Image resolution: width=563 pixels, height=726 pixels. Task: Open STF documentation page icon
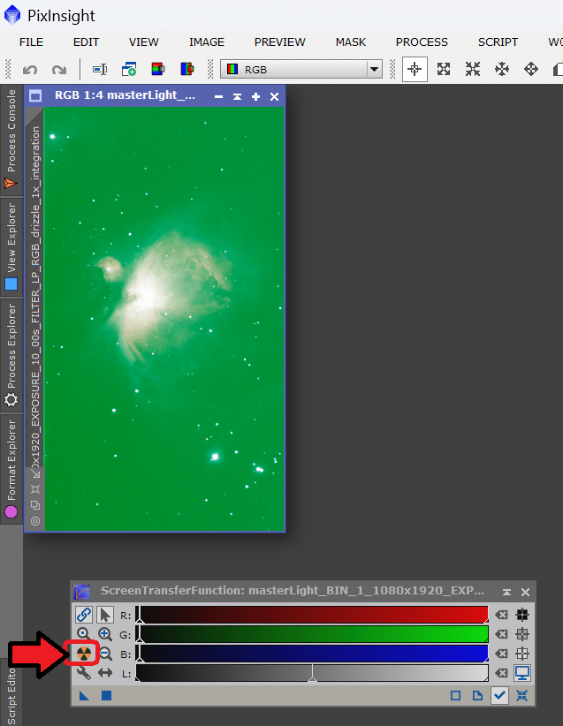[477, 695]
